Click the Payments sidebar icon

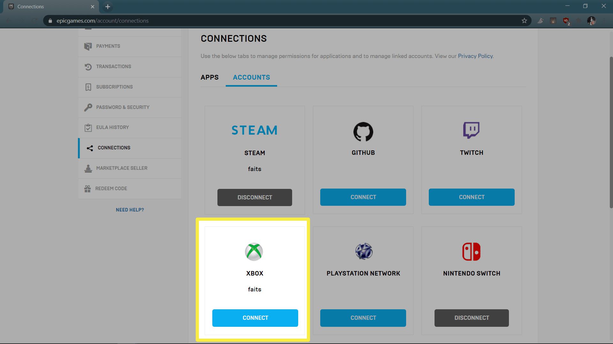[88, 46]
